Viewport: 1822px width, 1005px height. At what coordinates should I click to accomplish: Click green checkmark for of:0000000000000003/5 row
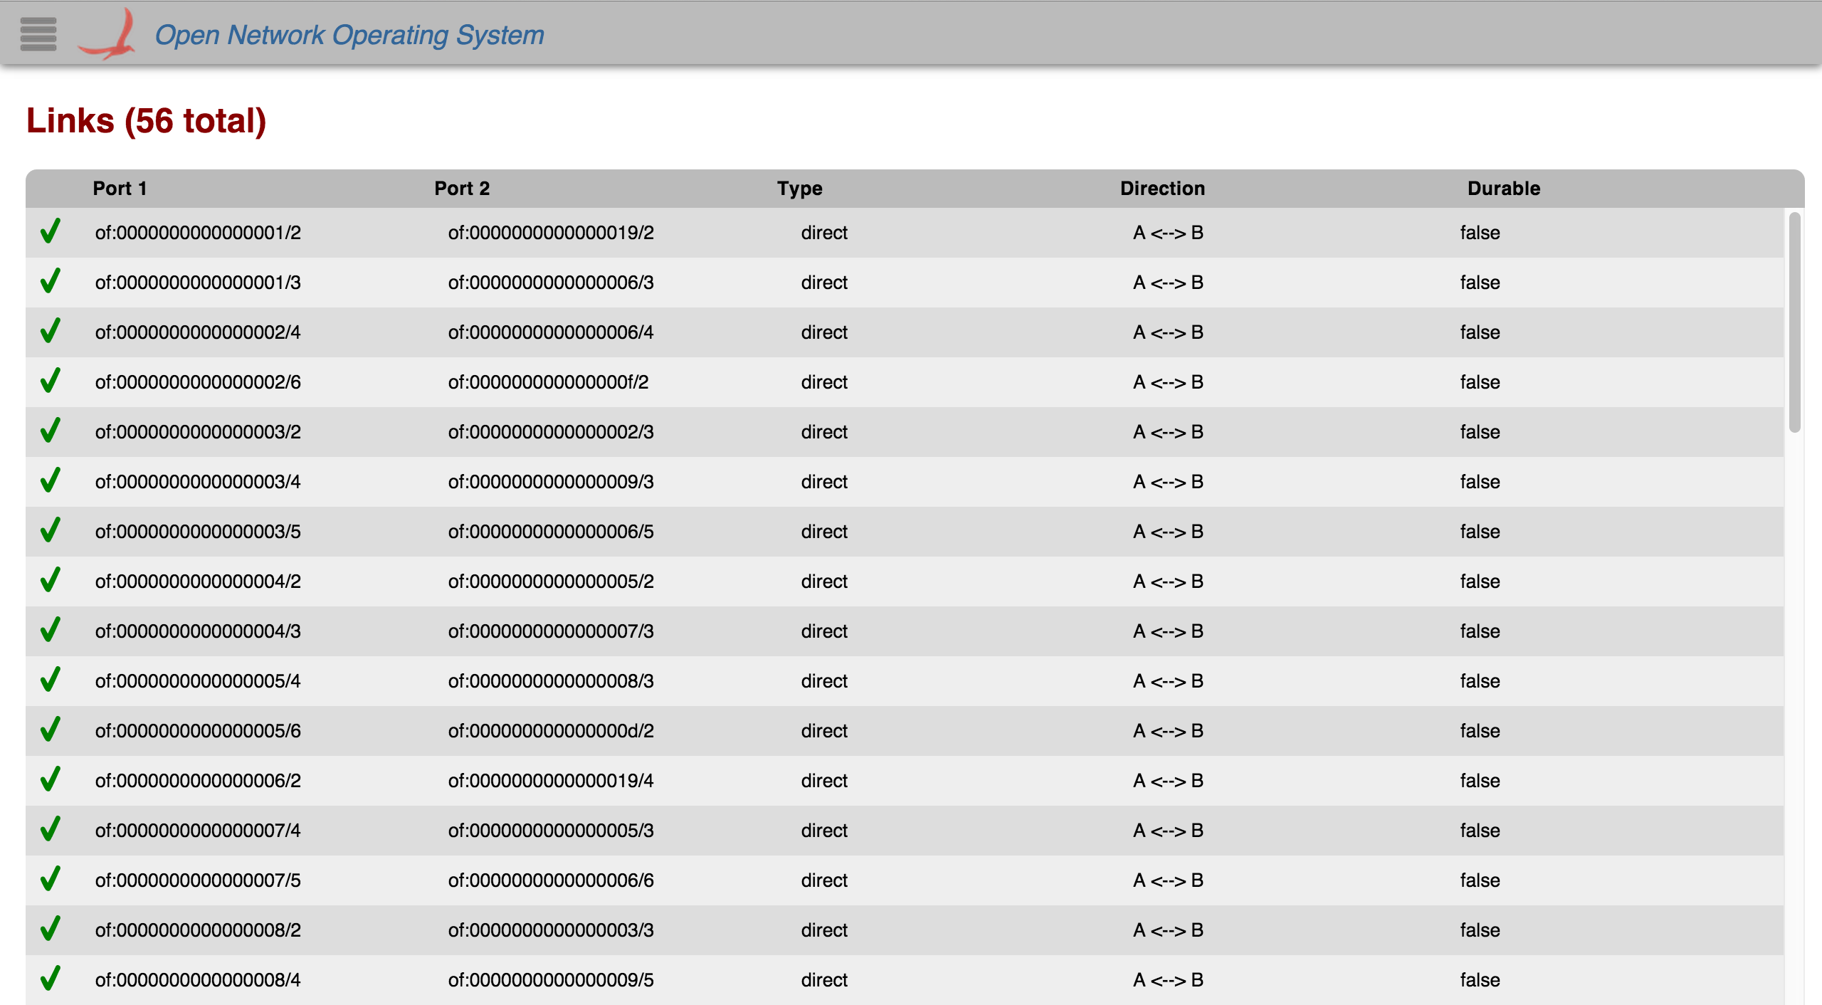50,531
